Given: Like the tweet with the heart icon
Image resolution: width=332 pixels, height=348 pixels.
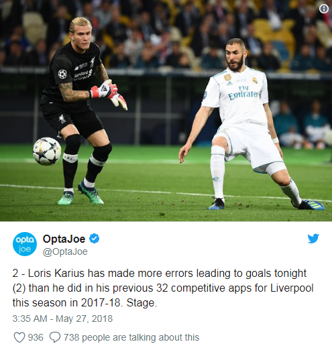Looking at the screenshot, I should point(19,337).
